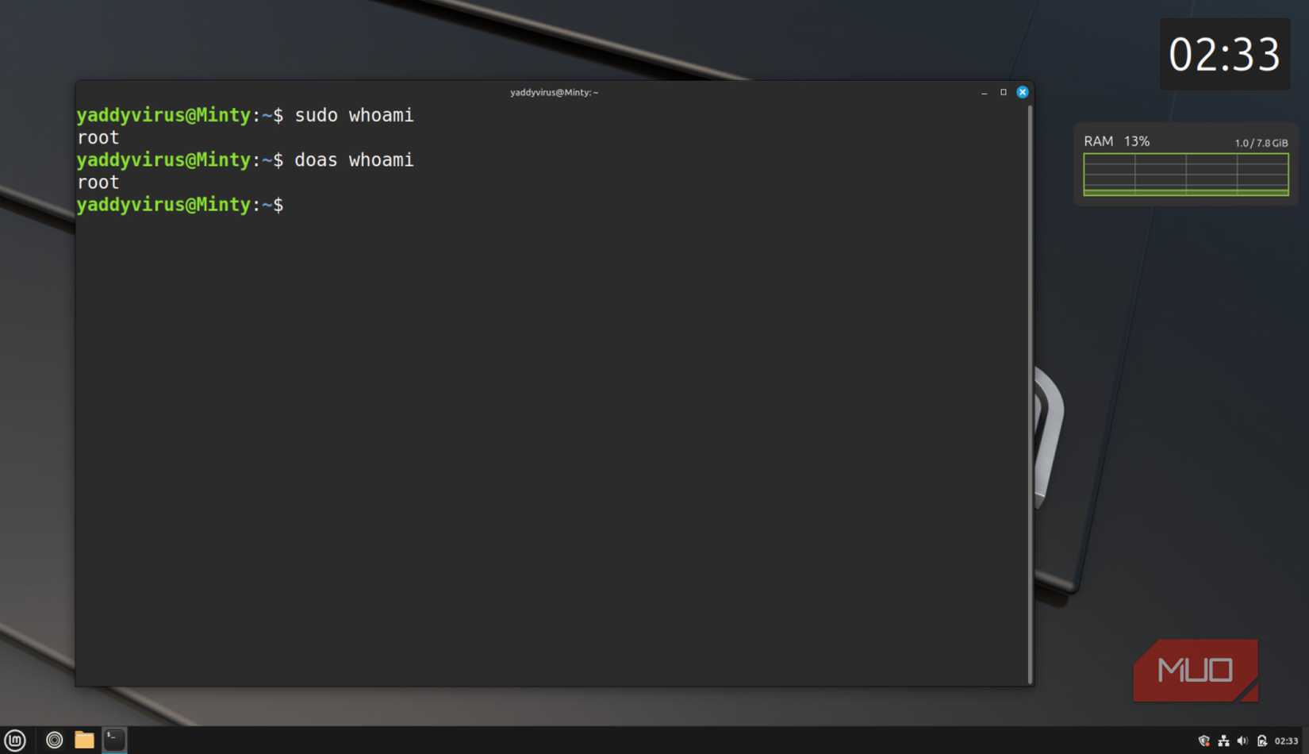Viewport: 1309px width, 754px height.
Task: Open the Linux Mint start menu
Action: pyautogui.click(x=15, y=740)
